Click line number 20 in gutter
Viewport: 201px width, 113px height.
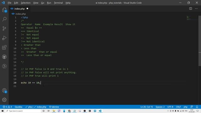(x=15, y=83)
